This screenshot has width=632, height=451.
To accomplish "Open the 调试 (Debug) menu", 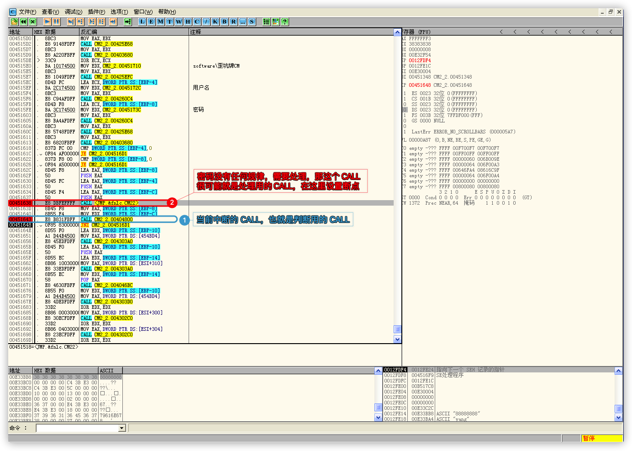I will coord(73,12).
